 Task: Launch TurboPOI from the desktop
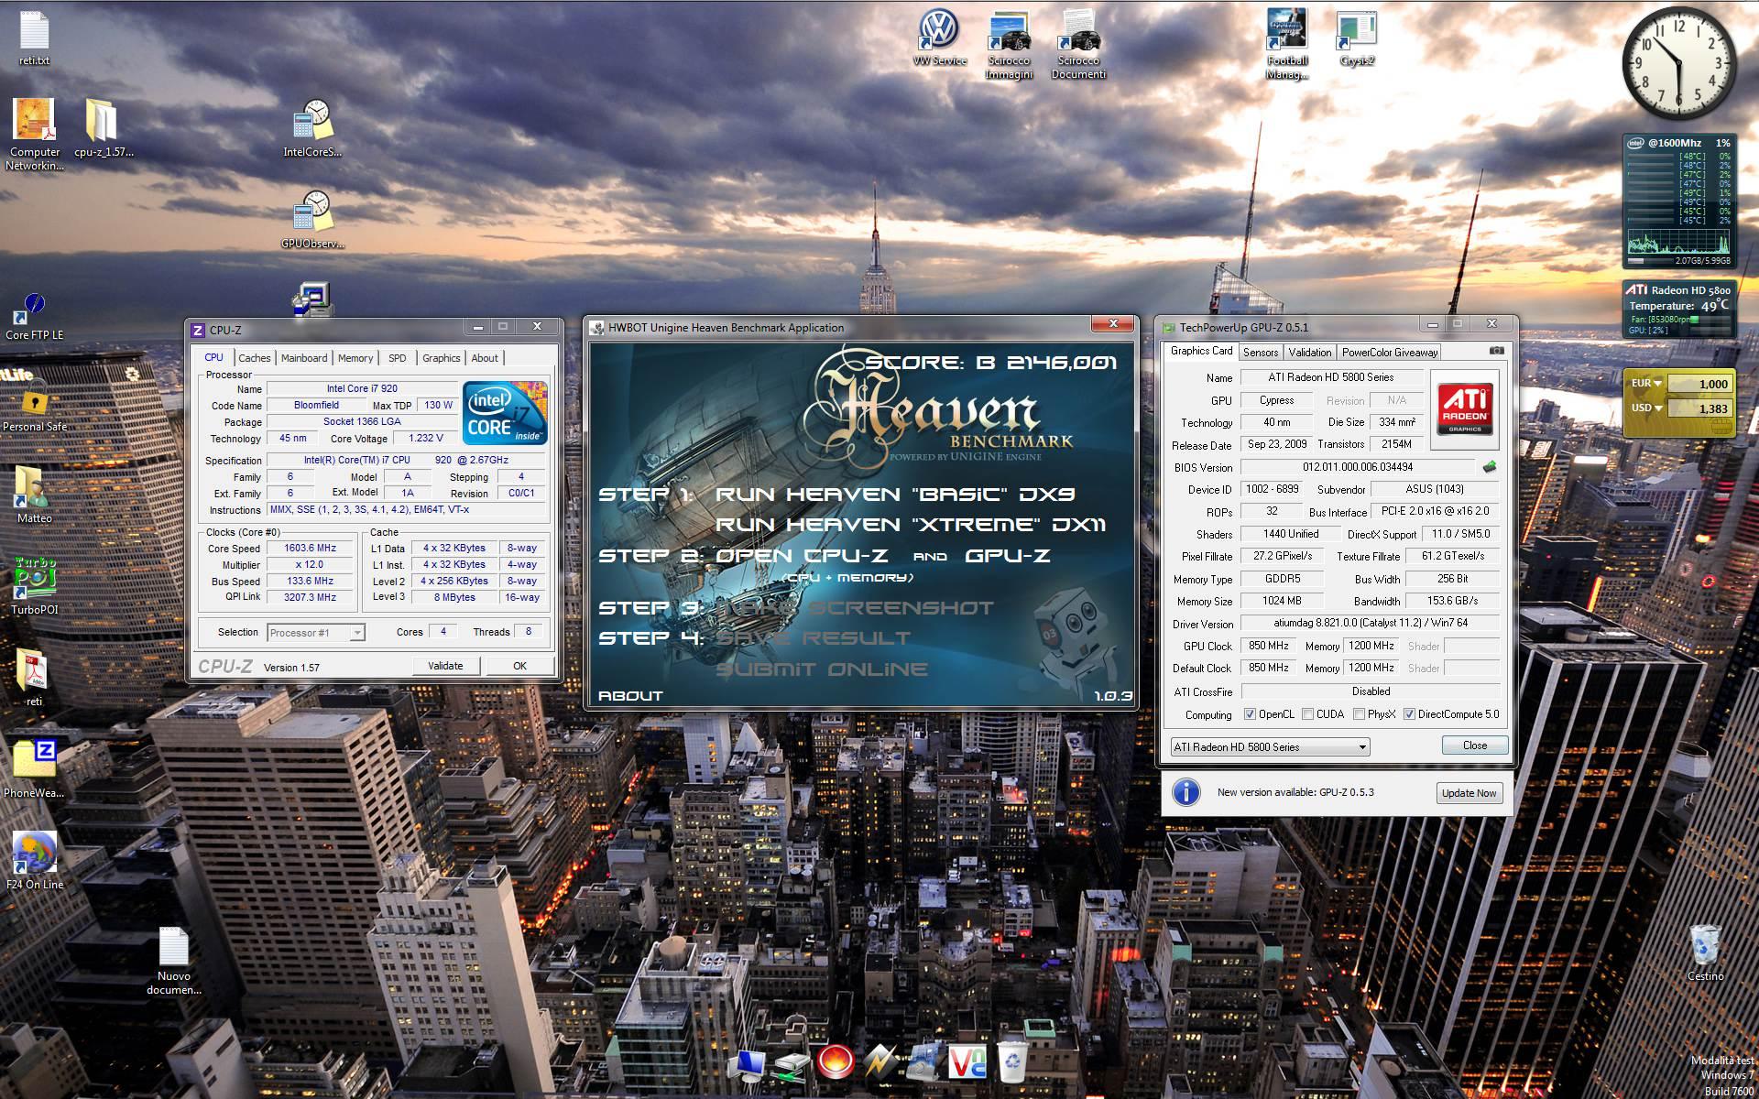(34, 586)
